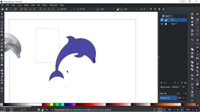Select the Eraser tool

point(2,77)
